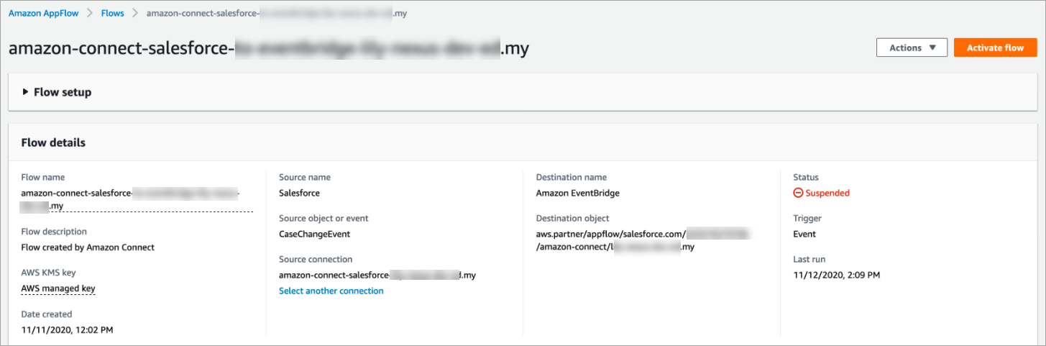Expand the Flow setup section header

(63, 92)
